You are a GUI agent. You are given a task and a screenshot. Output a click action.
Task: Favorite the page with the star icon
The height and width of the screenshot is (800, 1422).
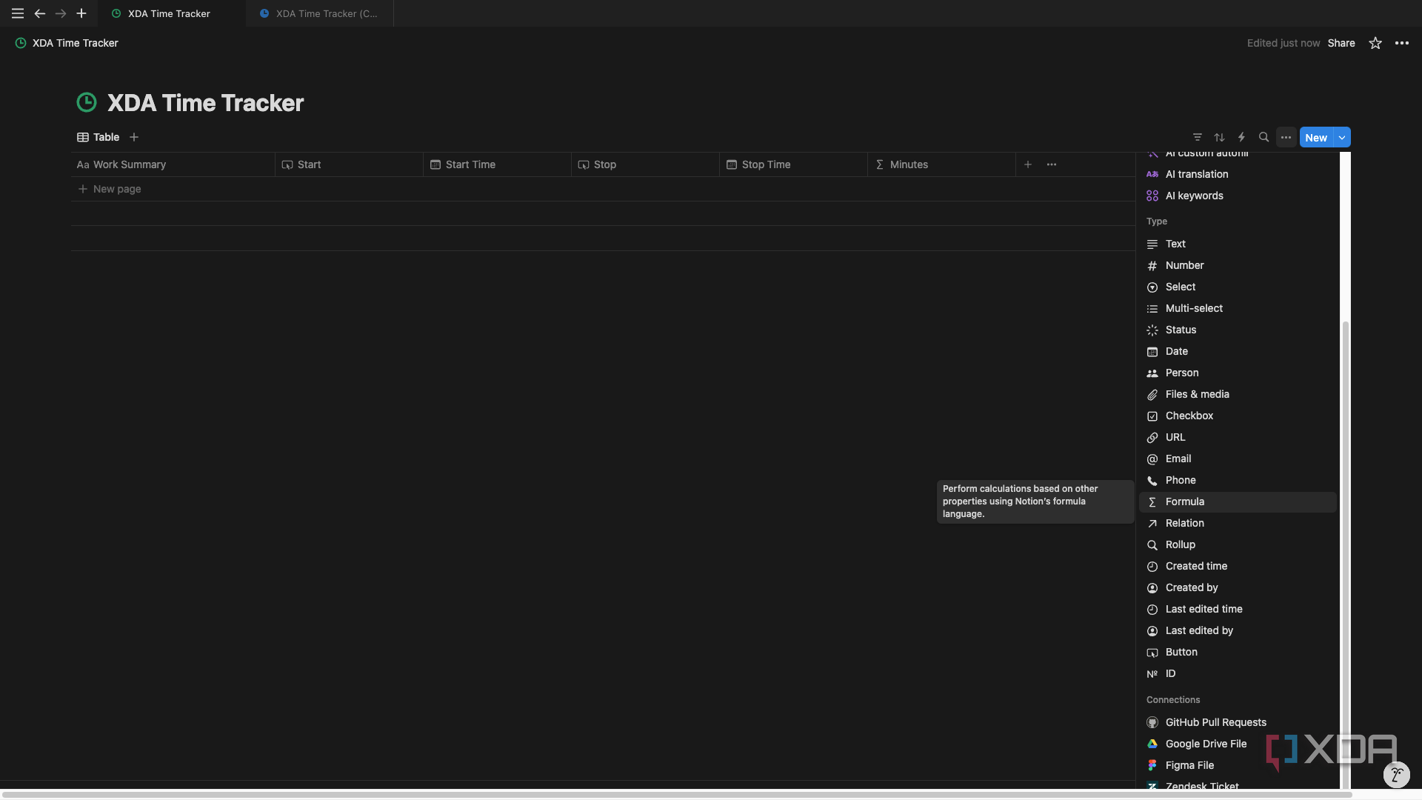point(1375,43)
